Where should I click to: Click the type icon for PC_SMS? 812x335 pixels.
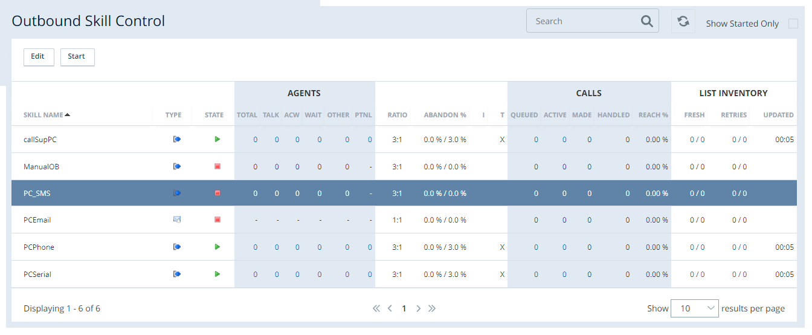(x=177, y=193)
